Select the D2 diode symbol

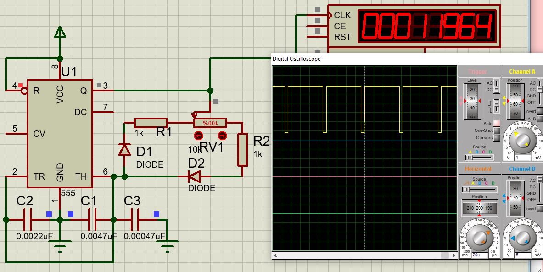195,176
